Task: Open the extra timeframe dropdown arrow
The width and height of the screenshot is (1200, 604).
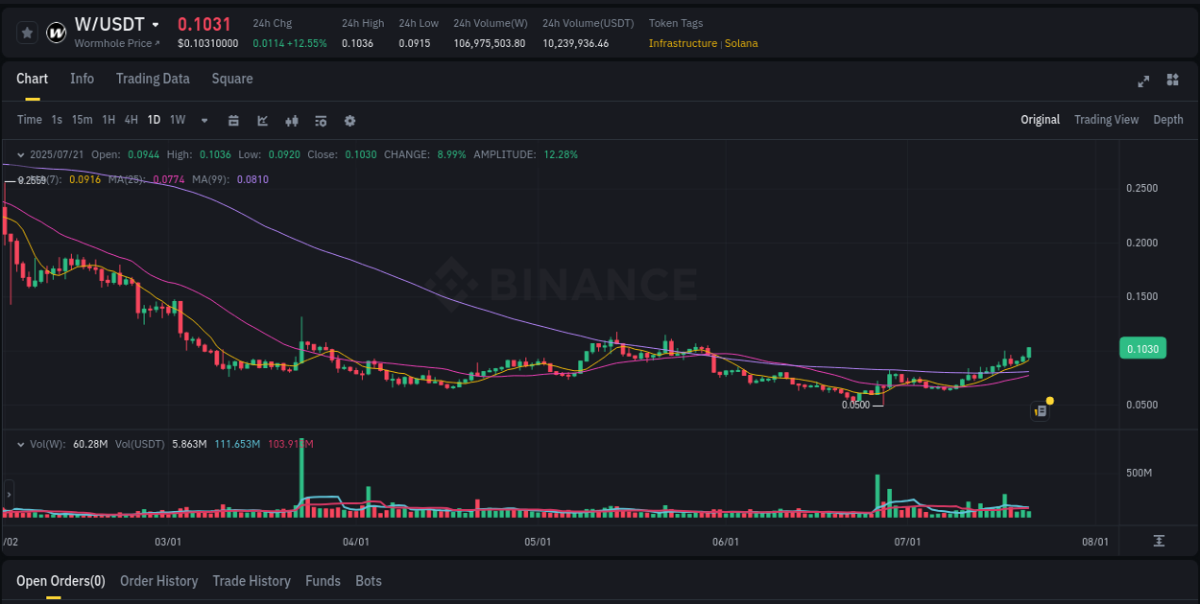Action: pos(204,121)
